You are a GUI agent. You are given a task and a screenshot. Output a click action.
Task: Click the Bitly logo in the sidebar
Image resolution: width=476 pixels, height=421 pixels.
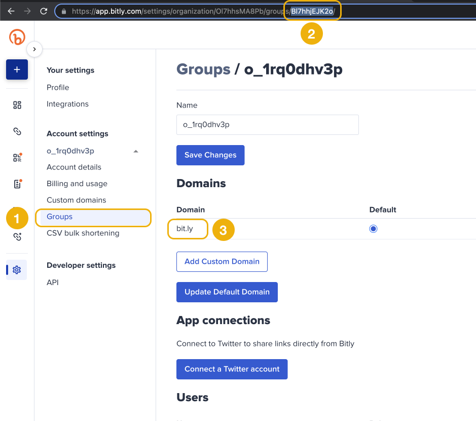(17, 38)
